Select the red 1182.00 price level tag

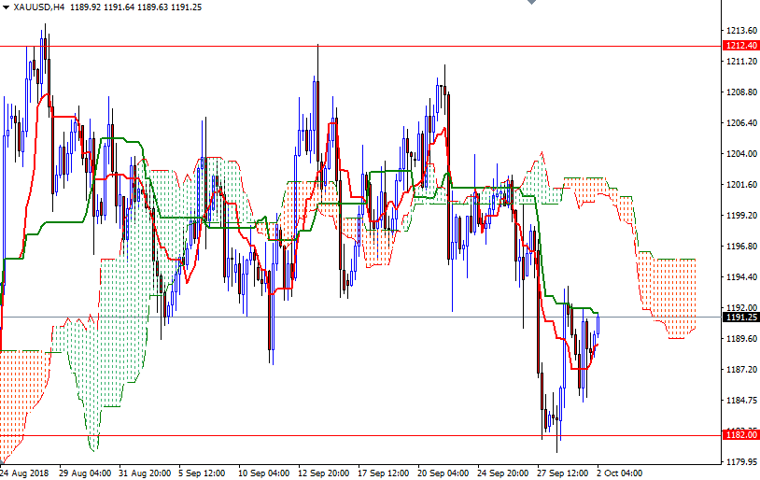tap(741, 435)
